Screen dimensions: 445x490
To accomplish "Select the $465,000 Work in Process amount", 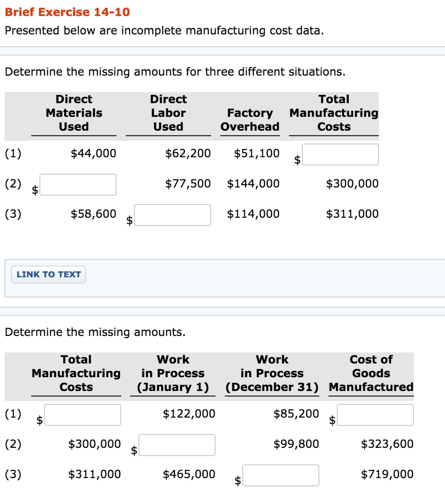I will pos(190,474).
